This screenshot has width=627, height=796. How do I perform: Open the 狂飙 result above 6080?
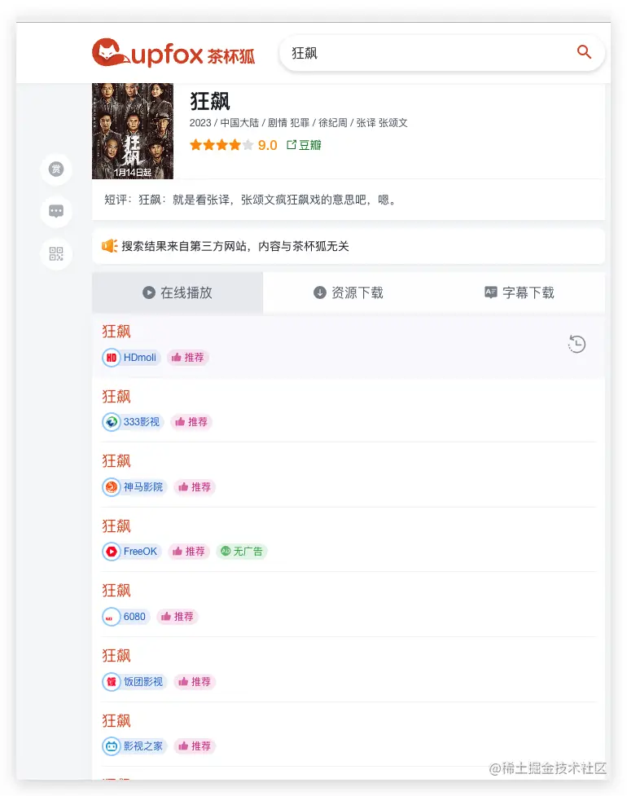pyautogui.click(x=116, y=591)
